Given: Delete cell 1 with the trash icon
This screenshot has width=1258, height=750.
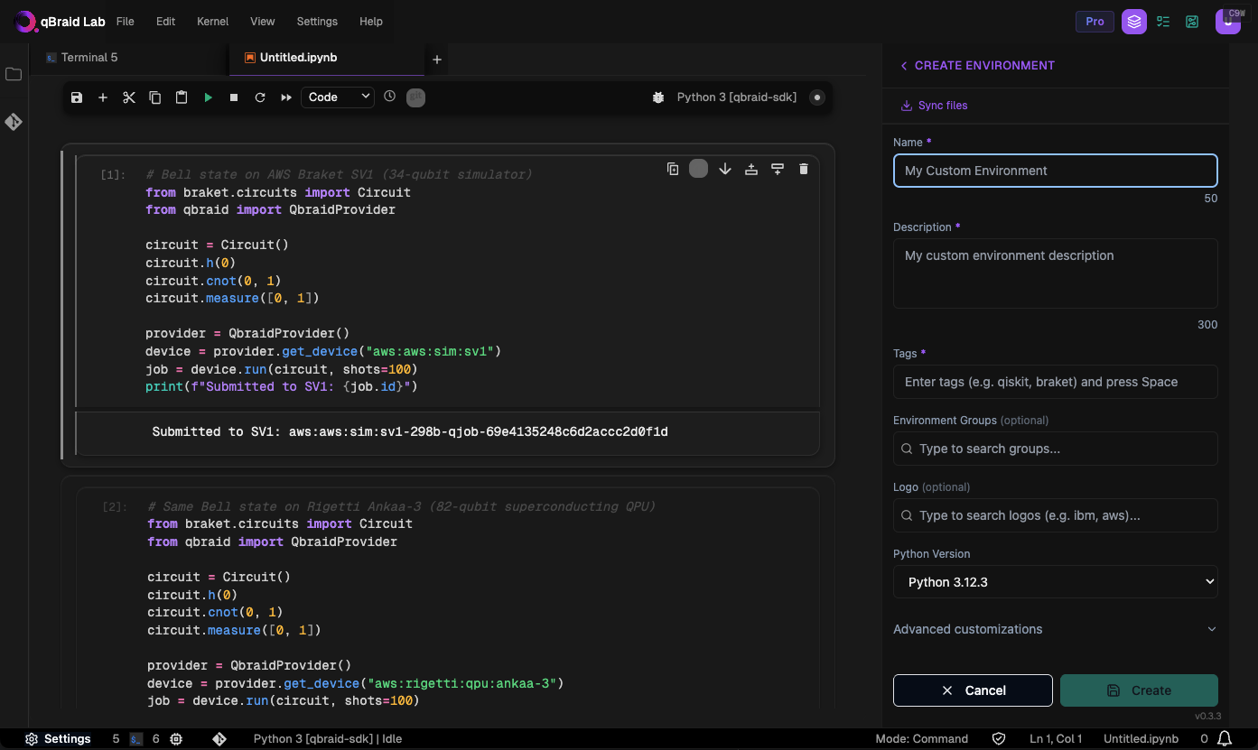Looking at the screenshot, I should [x=804, y=169].
